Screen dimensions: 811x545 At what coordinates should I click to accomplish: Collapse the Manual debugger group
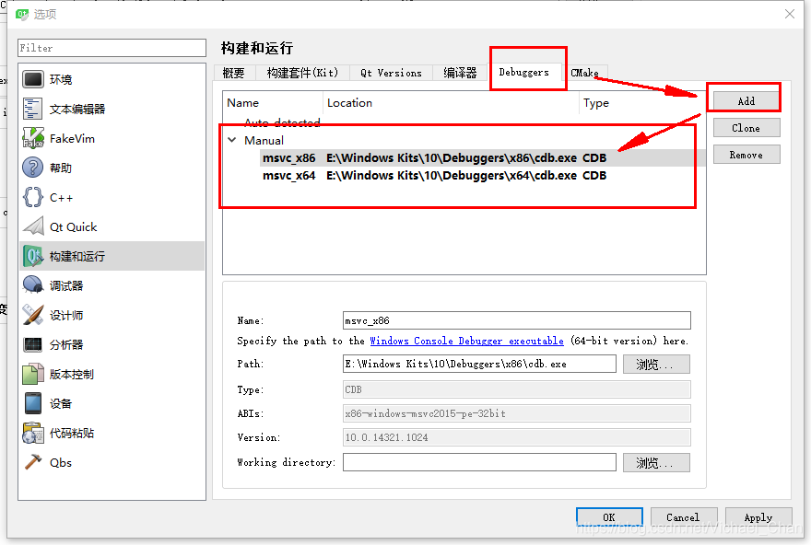coord(232,140)
